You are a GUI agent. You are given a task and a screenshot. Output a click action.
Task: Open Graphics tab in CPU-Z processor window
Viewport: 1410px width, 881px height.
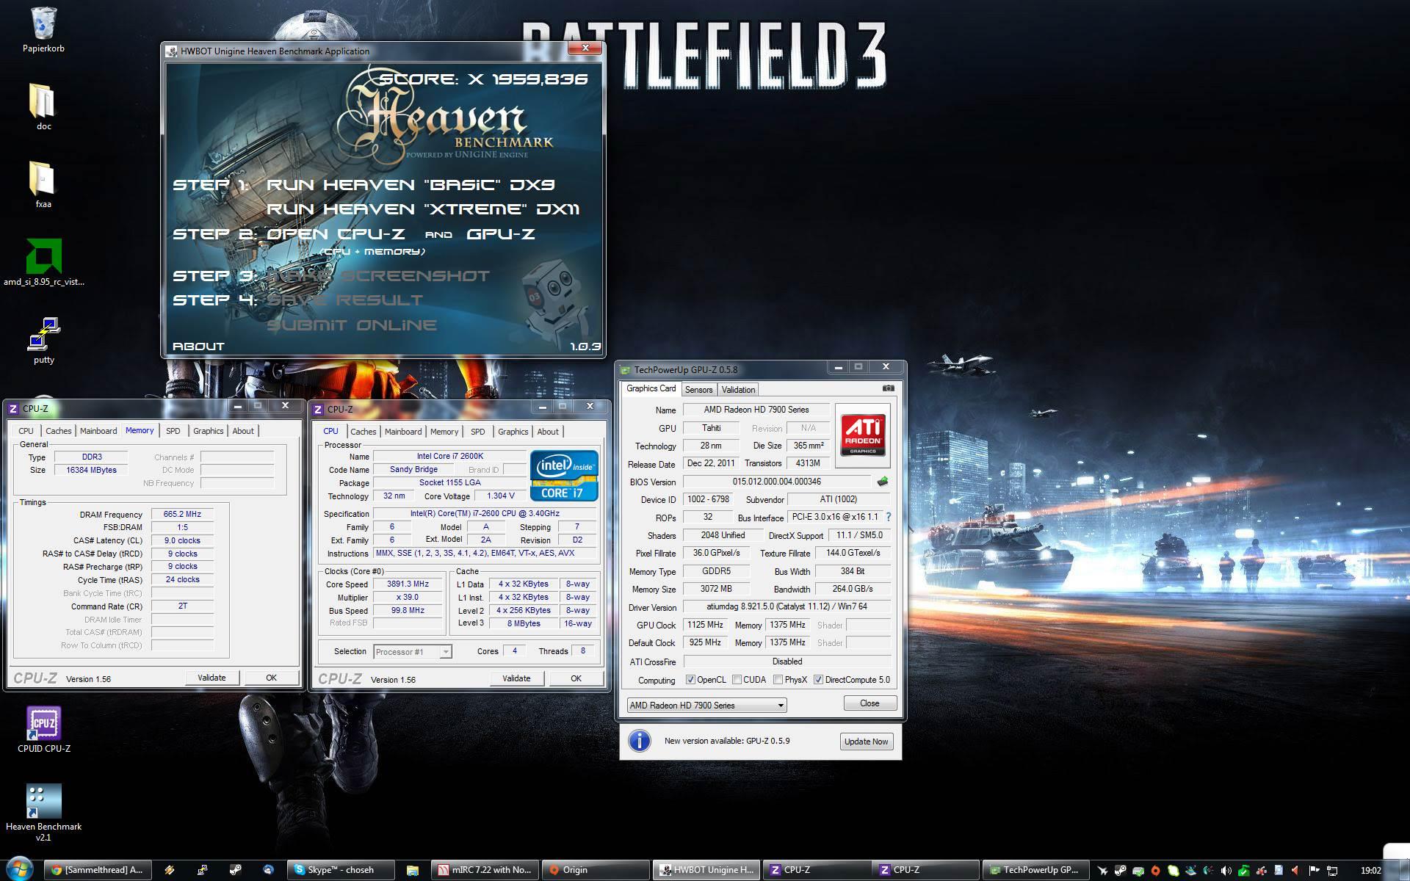513,432
